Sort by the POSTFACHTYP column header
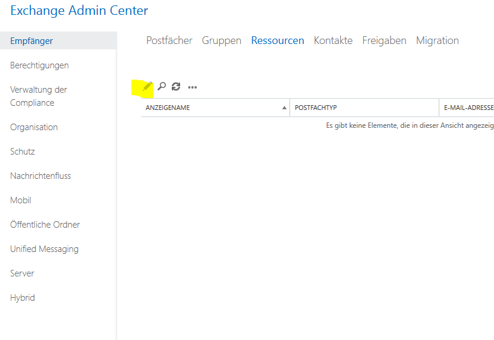 point(364,108)
